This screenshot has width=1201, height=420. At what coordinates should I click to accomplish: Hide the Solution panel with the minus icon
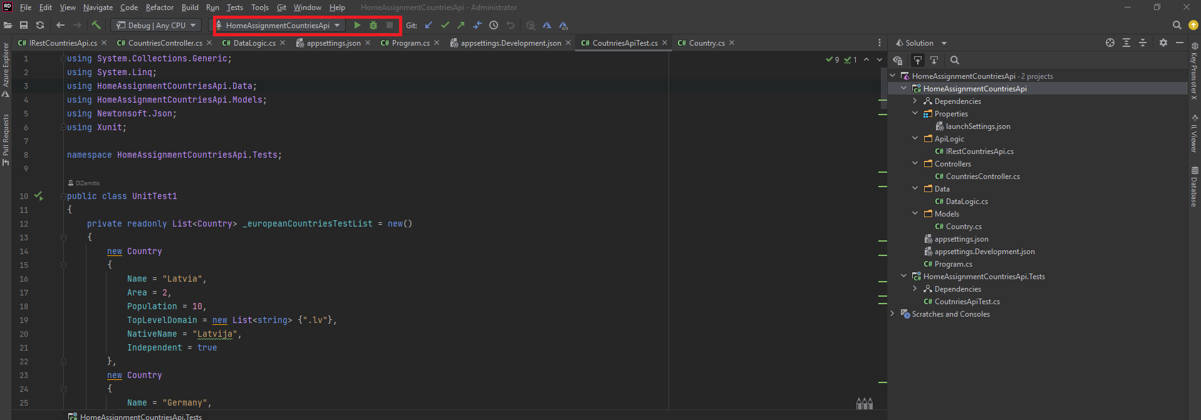(1180, 43)
